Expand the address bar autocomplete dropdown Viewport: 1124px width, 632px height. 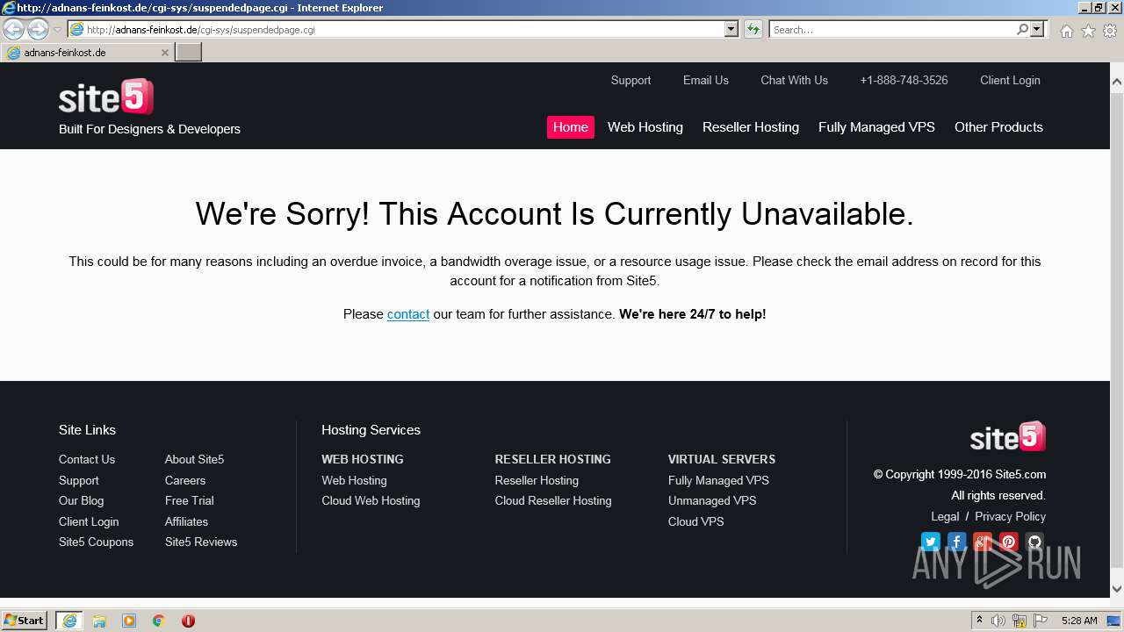pyautogui.click(x=731, y=30)
